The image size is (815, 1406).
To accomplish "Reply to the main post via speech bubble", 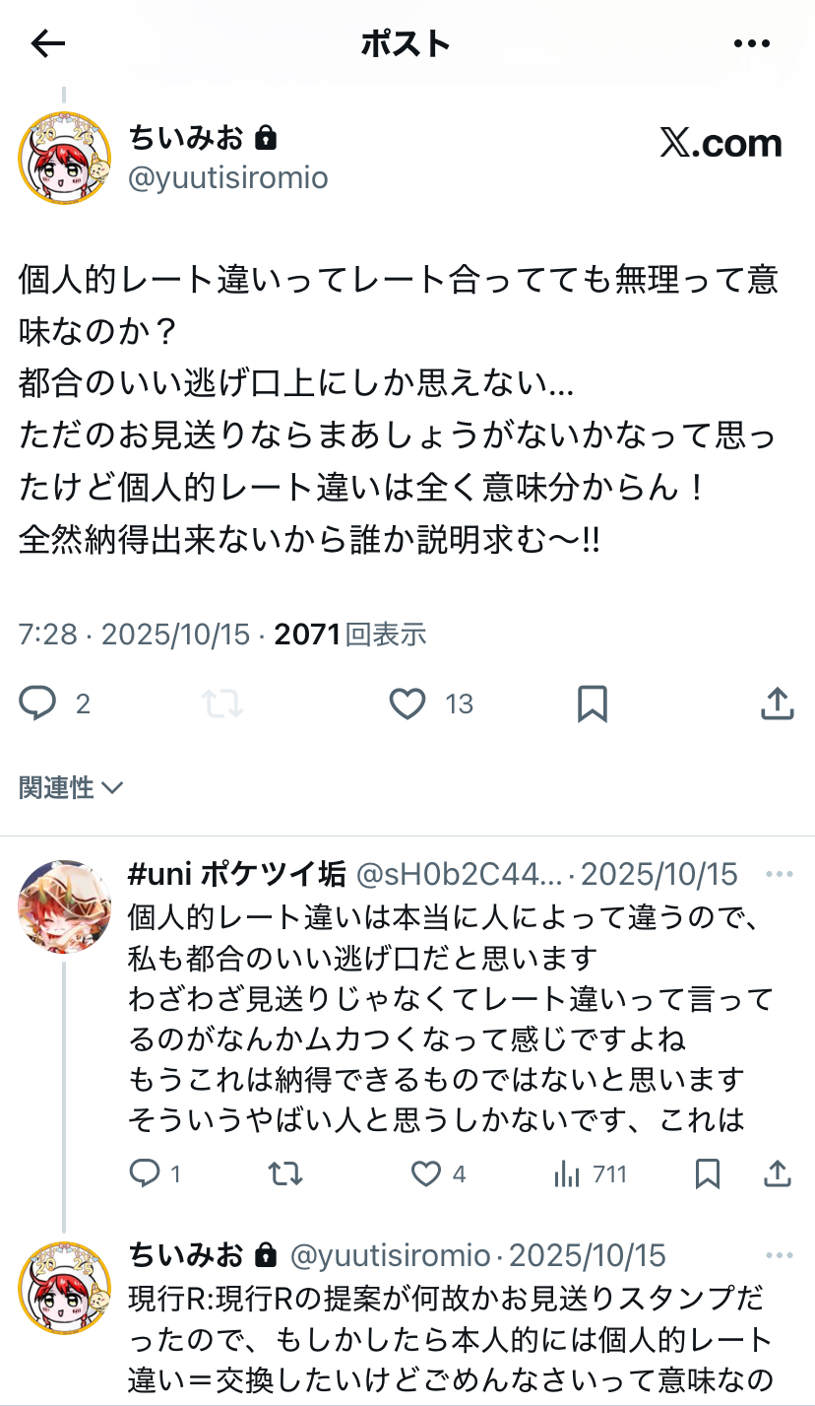I will 38,703.
